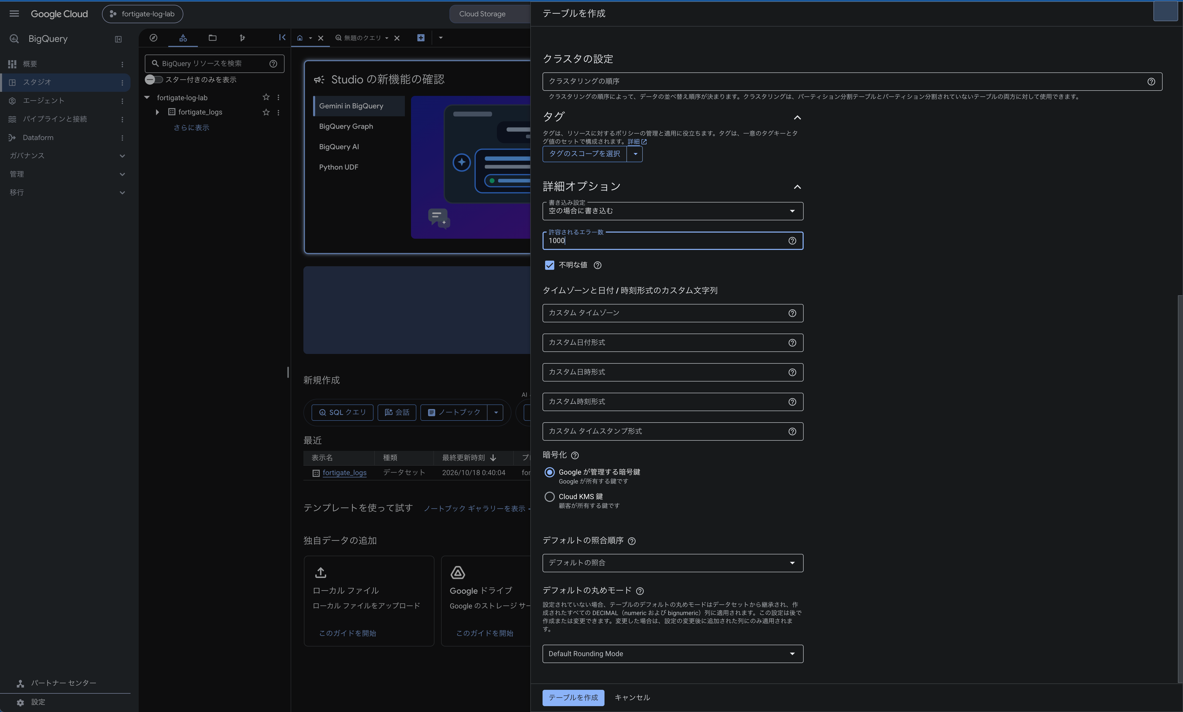Open Dataform in the sidebar
The image size is (1183, 712).
click(x=38, y=138)
